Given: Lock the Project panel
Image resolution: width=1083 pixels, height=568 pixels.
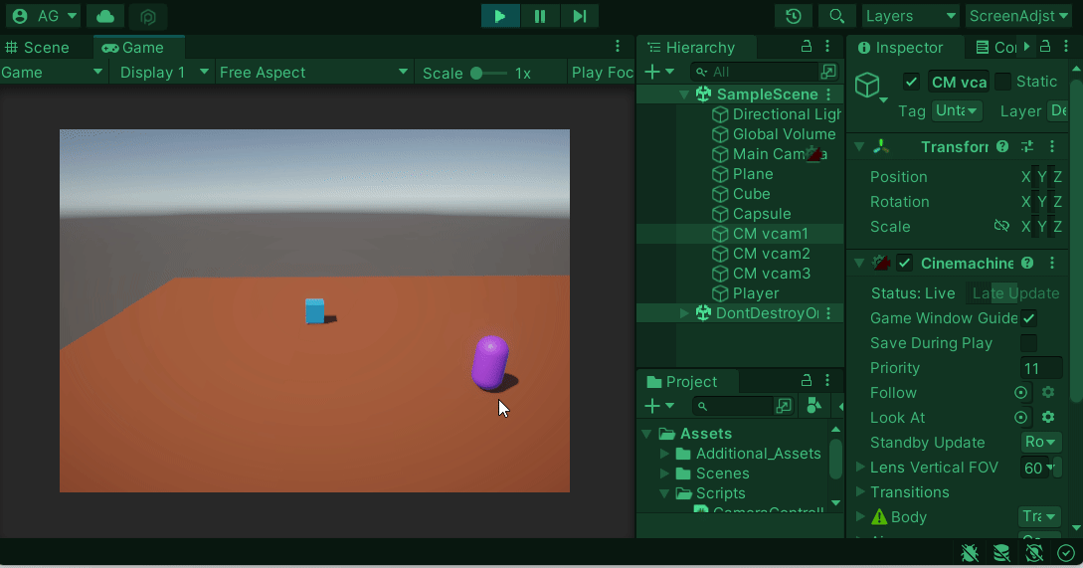Looking at the screenshot, I should (806, 381).
